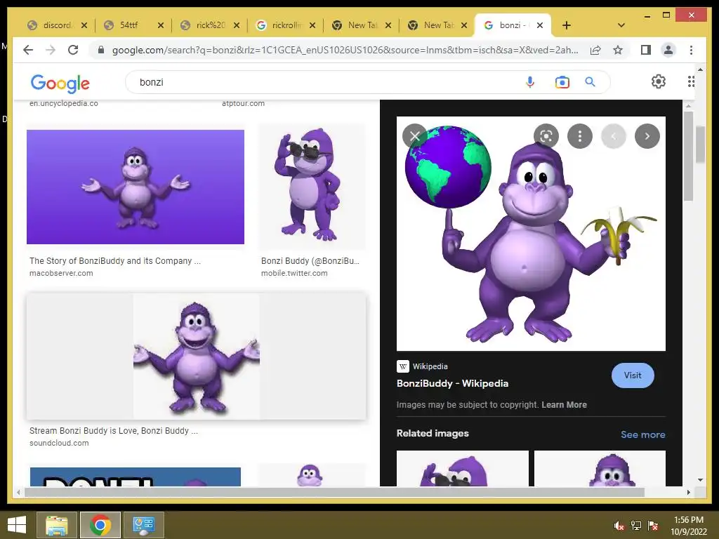Start voice search with the microphone

[x=530, y=82]
